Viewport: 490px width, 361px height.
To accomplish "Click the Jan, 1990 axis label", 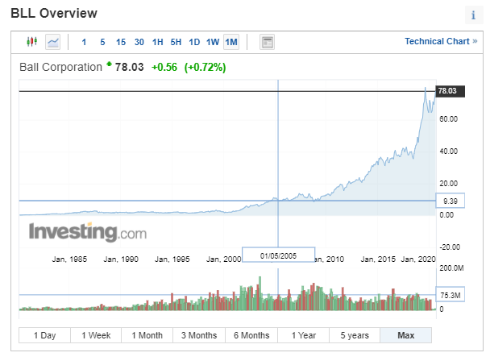I will click(121, 259).
